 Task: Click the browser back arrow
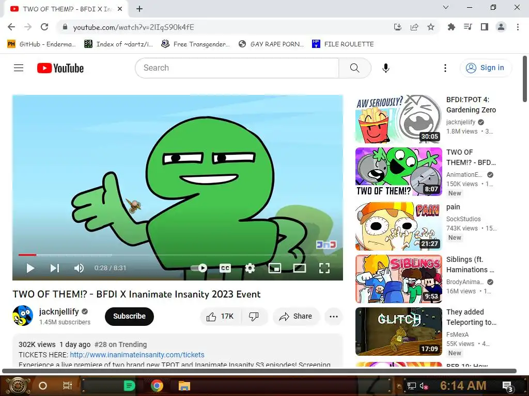click(x=11, y=27)
